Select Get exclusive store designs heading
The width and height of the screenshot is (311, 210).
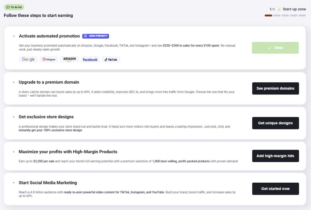pos(46,117)
